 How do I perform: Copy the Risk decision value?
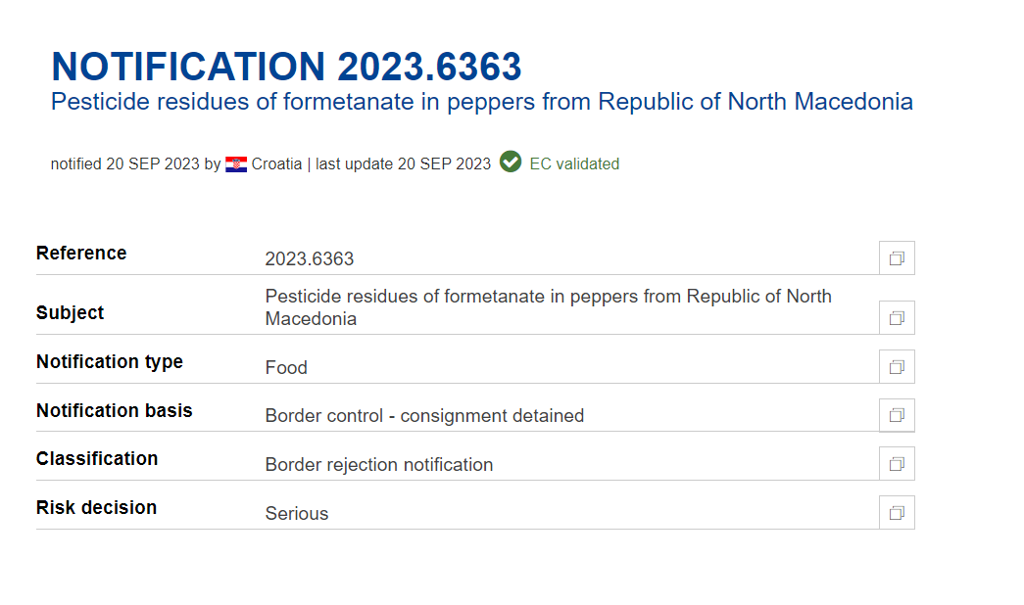(x=897, y=513)
